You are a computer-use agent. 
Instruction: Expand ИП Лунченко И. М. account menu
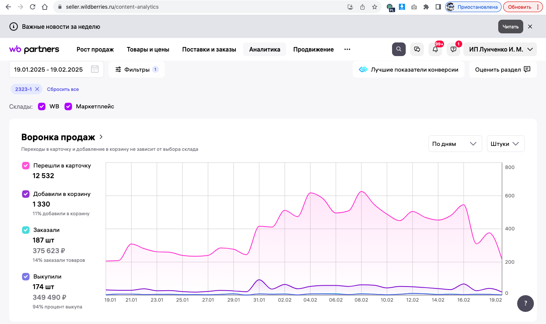click(500, 49)
